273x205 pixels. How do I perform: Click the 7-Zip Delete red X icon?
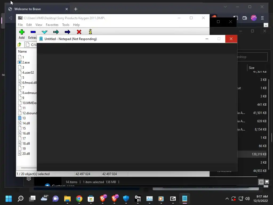point(79,32)
